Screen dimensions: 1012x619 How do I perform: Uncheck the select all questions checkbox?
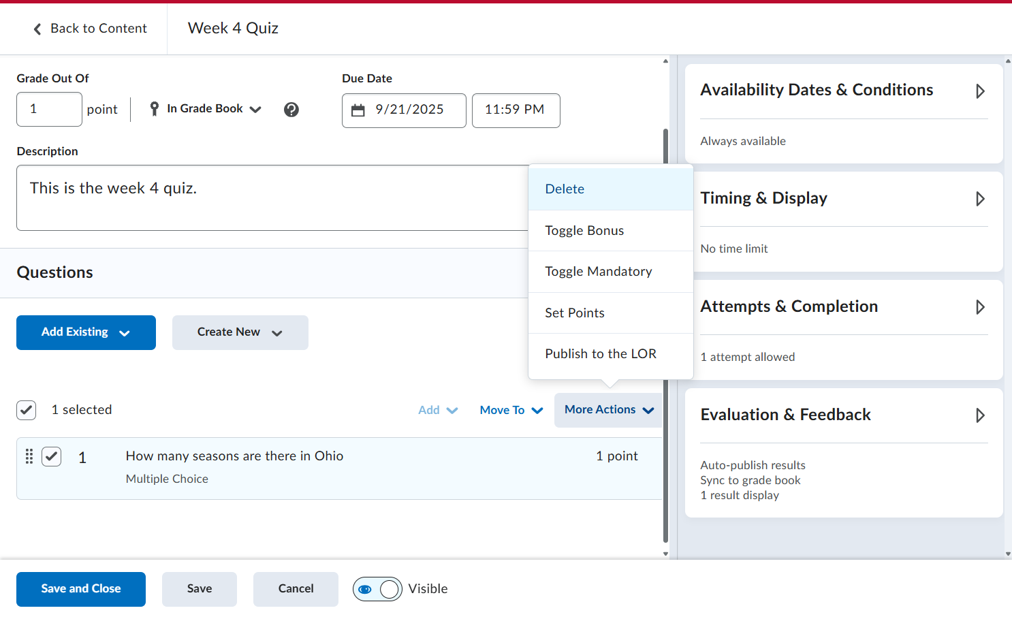click(27, 410)
